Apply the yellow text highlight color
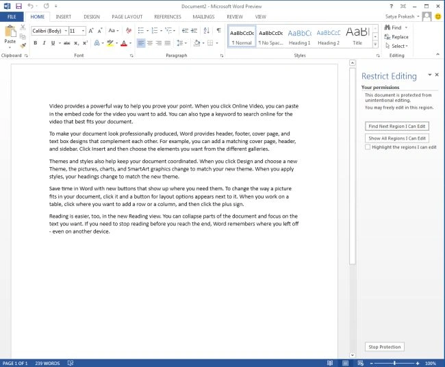The height and width of the screenshot is (367, 445). point(110,43)
